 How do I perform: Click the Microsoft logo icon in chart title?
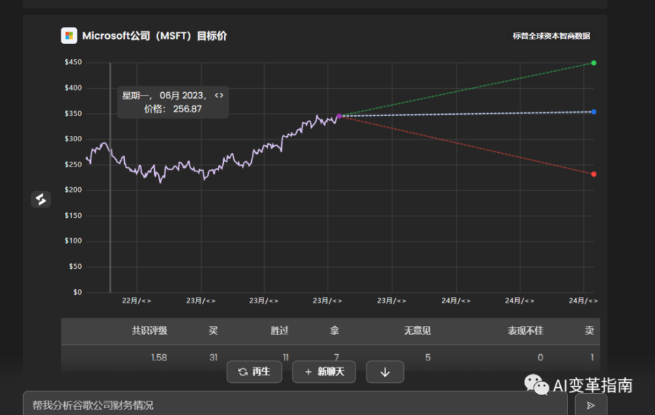(x=69, y=35)
